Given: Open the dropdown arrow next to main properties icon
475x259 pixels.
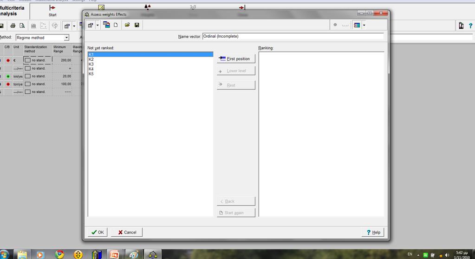Looking at the screenshot, I should pos(74,26).
